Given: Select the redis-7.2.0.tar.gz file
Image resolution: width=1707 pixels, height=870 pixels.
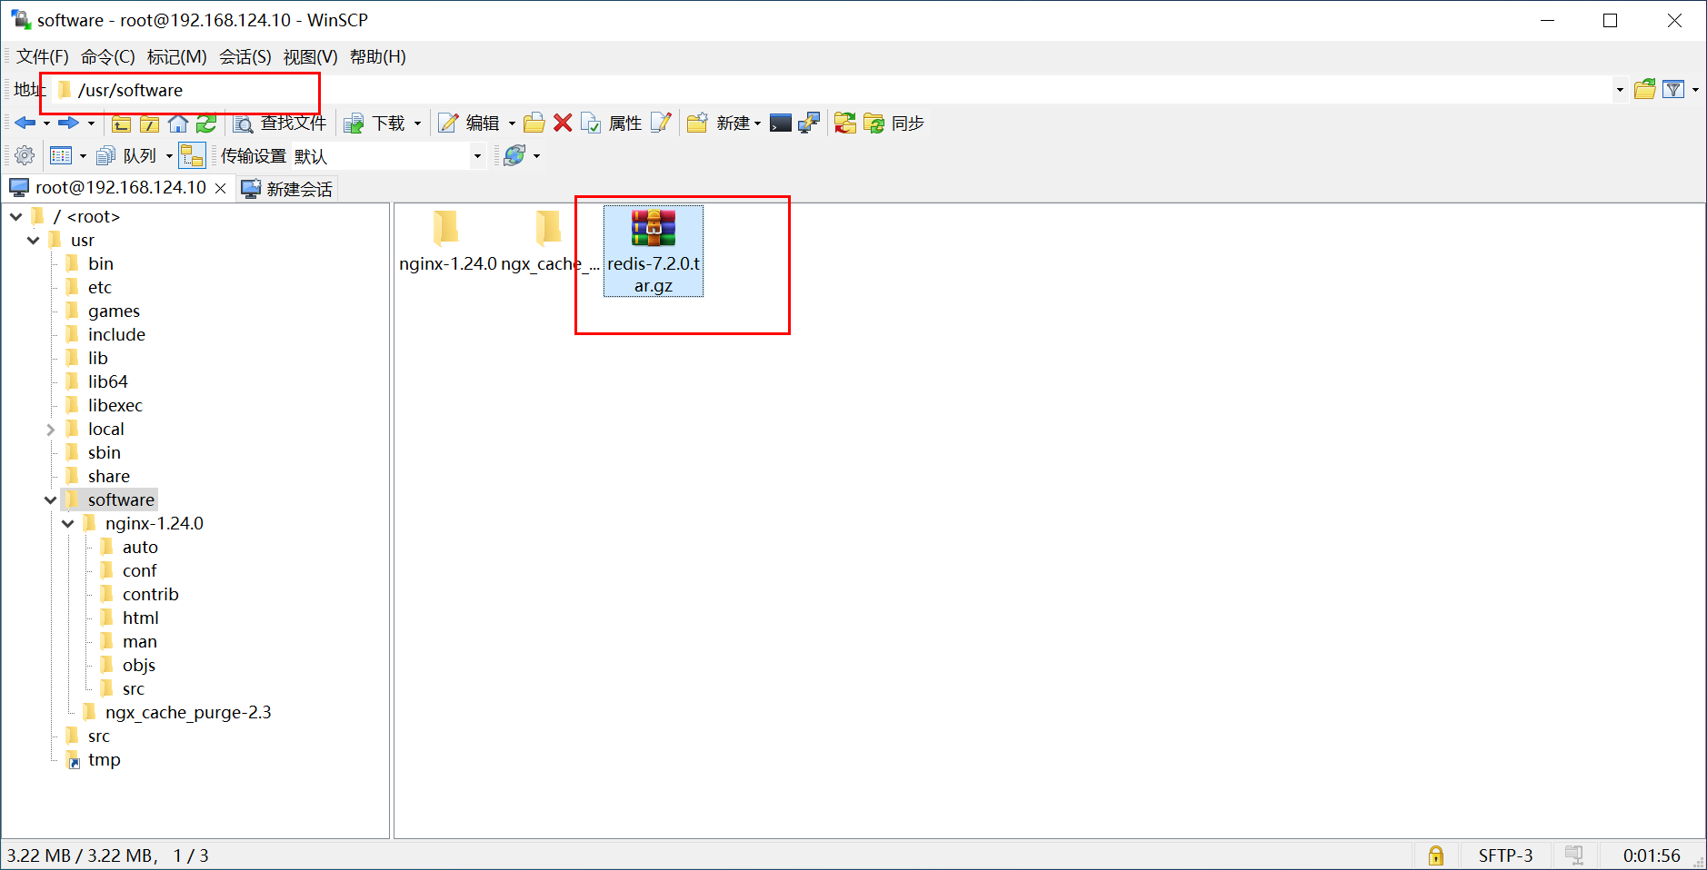Looking at the screenshot, I should 653,250.
